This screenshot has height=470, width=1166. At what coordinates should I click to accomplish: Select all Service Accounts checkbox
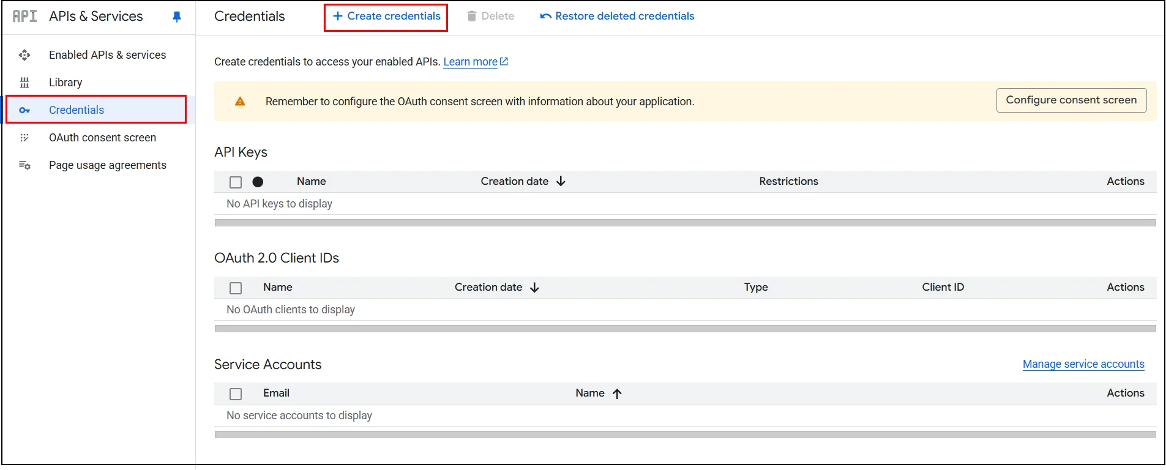[236, 394]
